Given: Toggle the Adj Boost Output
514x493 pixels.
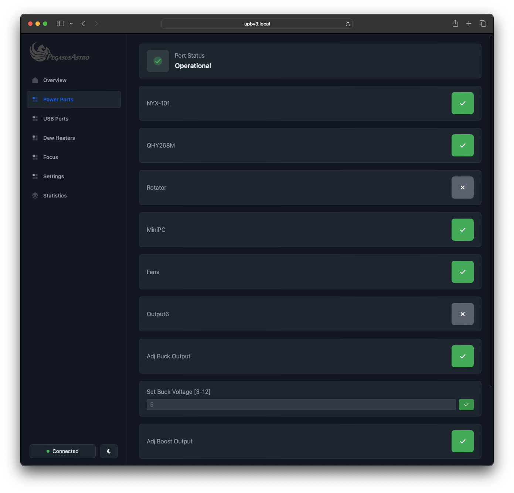Looking at the screenshot, I should (x=462, y=441).
